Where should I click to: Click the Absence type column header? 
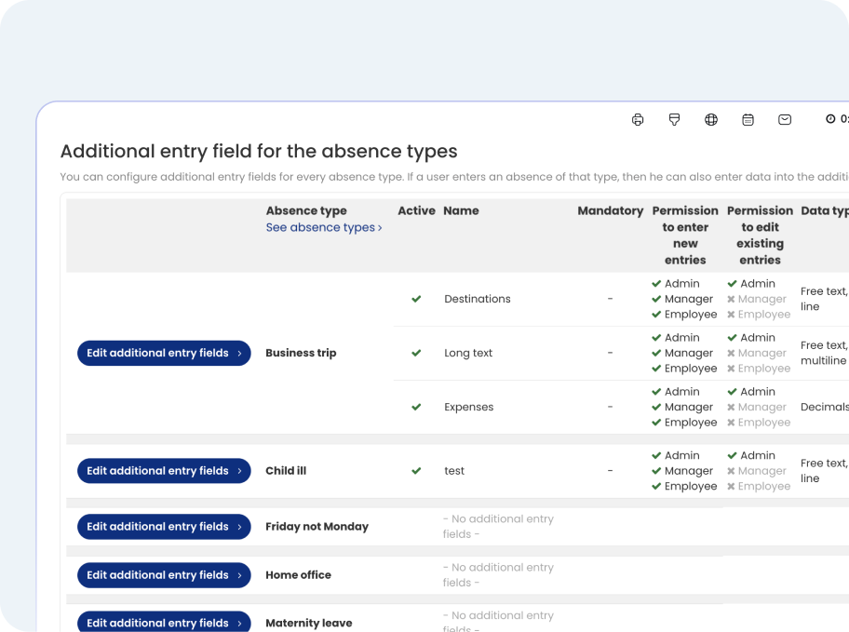tap(306, 210)
